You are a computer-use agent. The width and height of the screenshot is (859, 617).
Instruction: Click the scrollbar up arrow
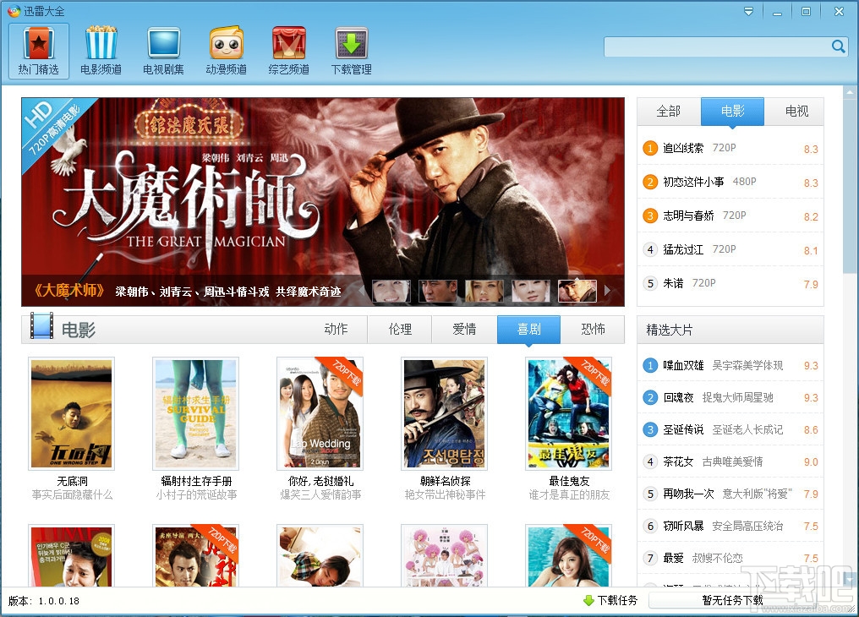pyautogui.click(x=850, y=91)
